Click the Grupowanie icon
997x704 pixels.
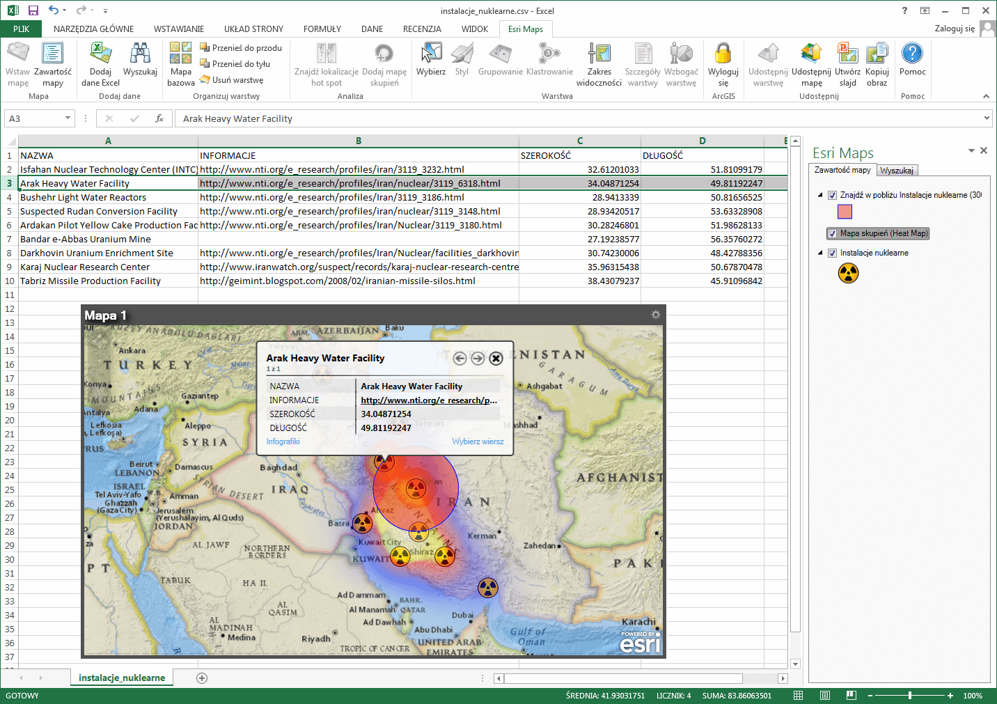click(x=501, y=59)
